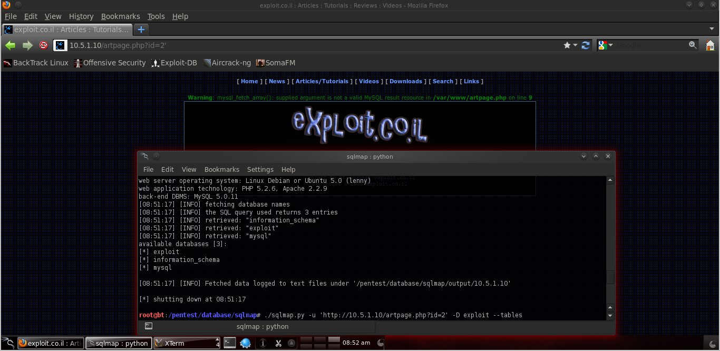Open Firefox Tools menu

tap(156, 16)
